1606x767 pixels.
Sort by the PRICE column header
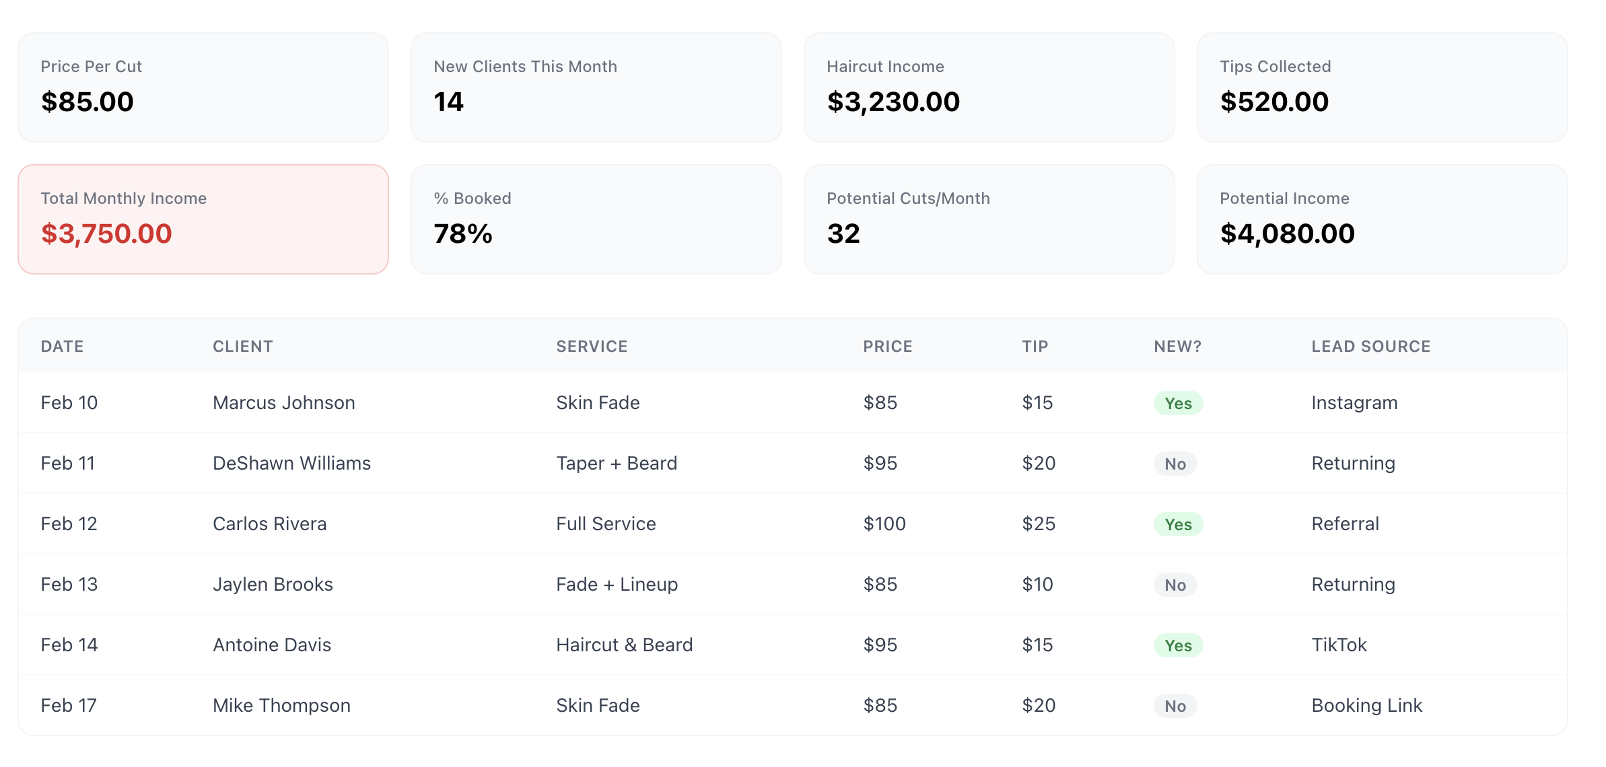887,346
